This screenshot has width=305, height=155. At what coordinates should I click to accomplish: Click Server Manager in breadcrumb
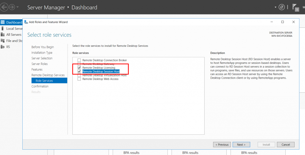(x=46, y=7)
